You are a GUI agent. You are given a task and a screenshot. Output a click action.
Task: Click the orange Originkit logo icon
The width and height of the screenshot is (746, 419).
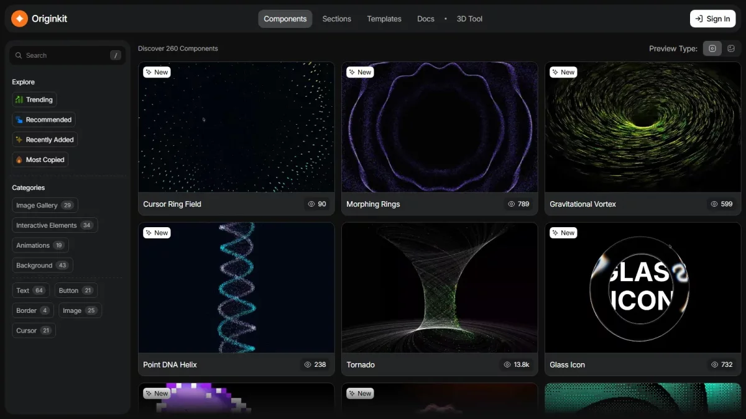click(x=19, y=19)
